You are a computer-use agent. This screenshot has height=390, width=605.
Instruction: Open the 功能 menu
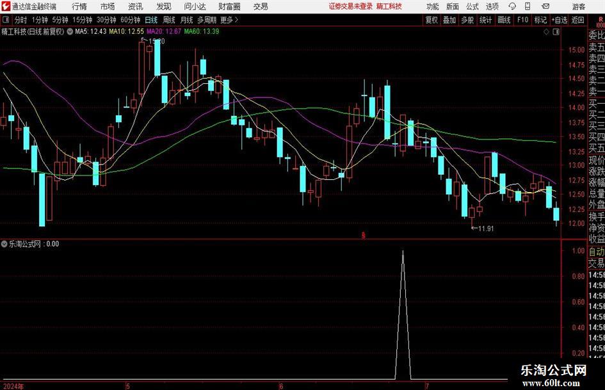(433, 6)
